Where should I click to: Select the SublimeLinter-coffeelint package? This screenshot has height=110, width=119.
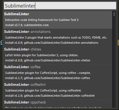[58, 90]
